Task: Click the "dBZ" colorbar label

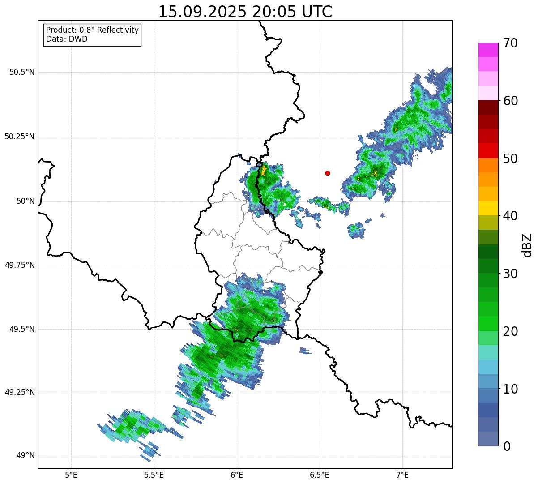Action: pyautogui.click(x=527, y=244)
